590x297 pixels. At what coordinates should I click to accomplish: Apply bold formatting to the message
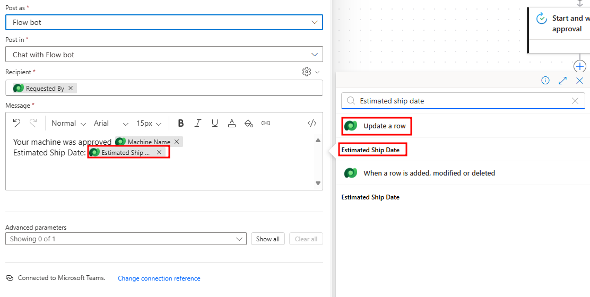point(180,123)
